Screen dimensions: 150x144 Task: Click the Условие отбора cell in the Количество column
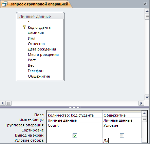75,141
